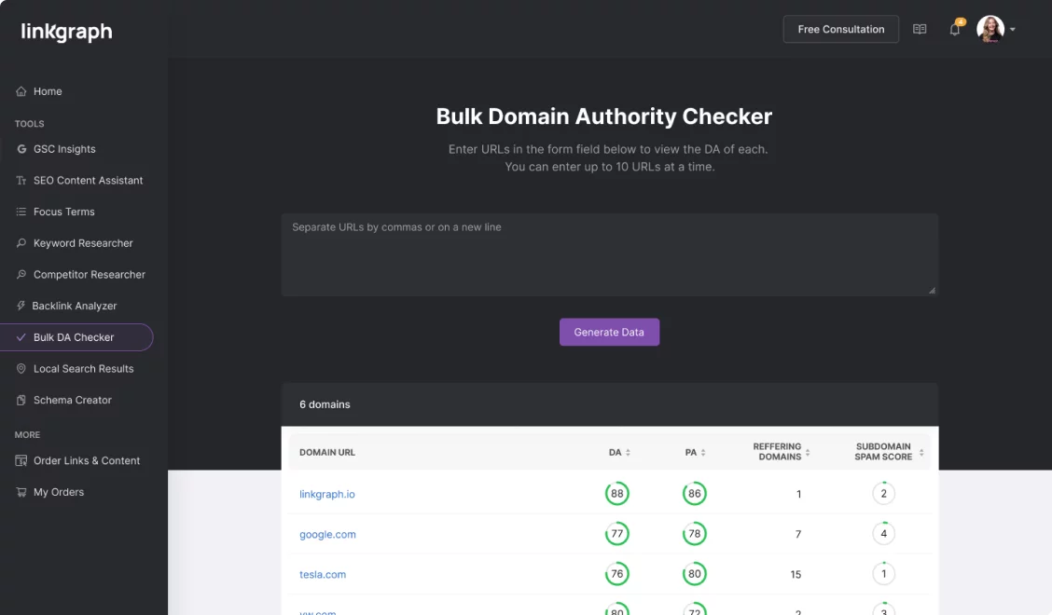1052x615 pixels.
Task: Click linkgraph.io referring domains value 1
Action: click(x=798, y=494)
